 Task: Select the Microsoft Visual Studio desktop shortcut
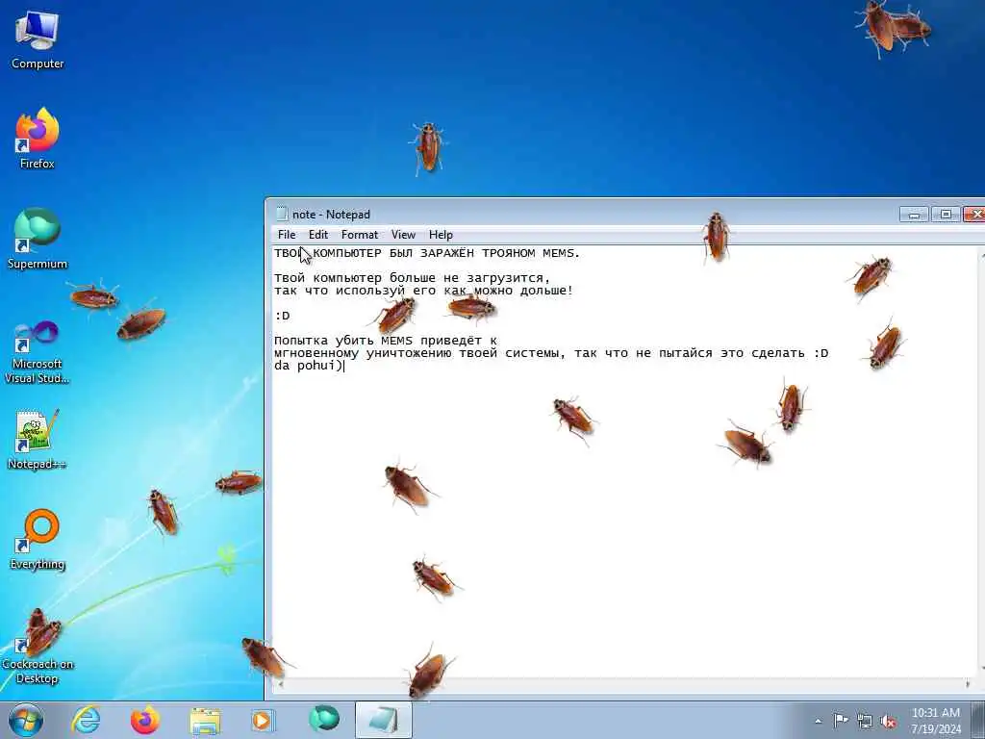(x=38, y=352)
